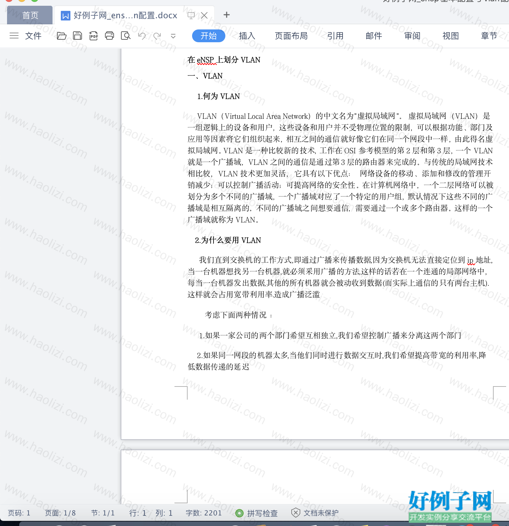
Task: Click the blank second page of document
Action: pyautogui.click(x=315, y=477)
